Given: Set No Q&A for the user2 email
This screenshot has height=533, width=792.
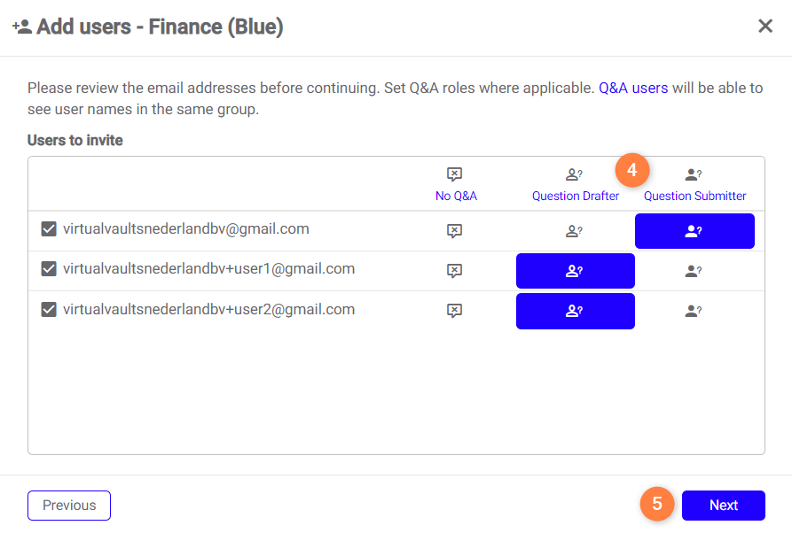Looking at the screenshot, I should [455, 311].
